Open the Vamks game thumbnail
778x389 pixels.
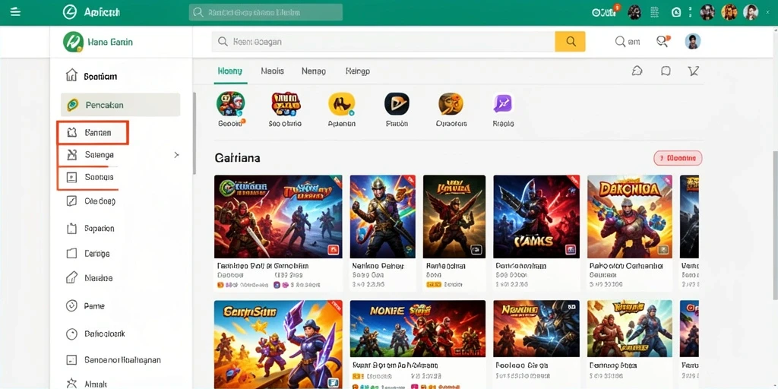point(536,217)
